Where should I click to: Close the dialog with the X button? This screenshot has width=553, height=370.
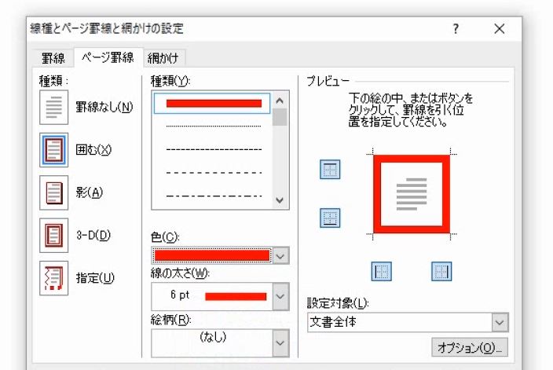(x=500, y=28)
